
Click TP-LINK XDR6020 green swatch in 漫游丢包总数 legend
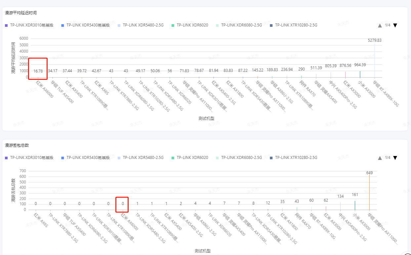click(173, 158)
